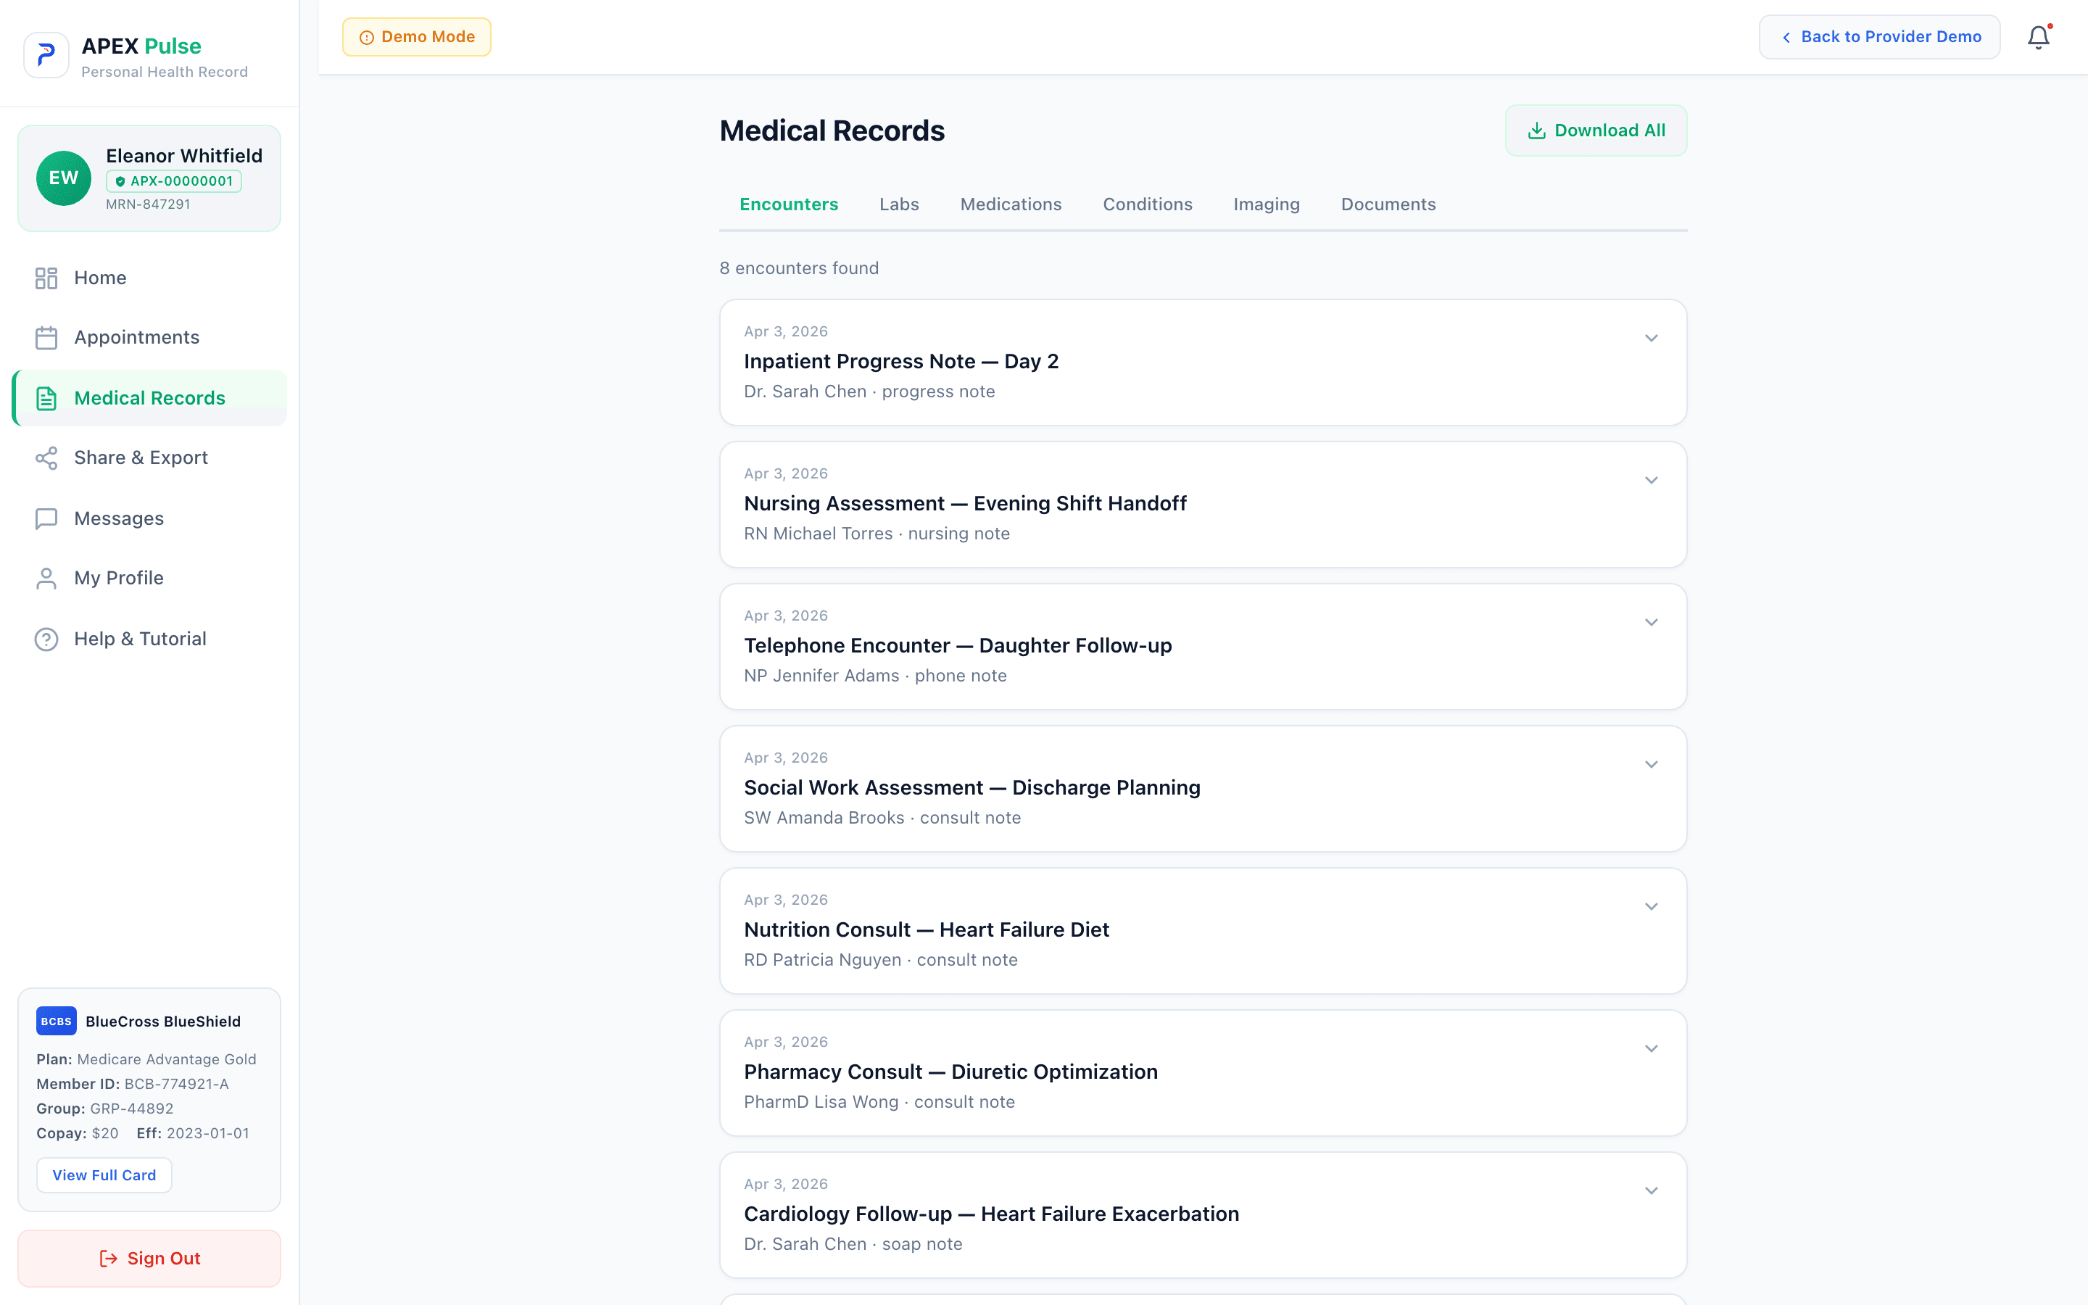Open the Conditions tab

coord(1148,204)
